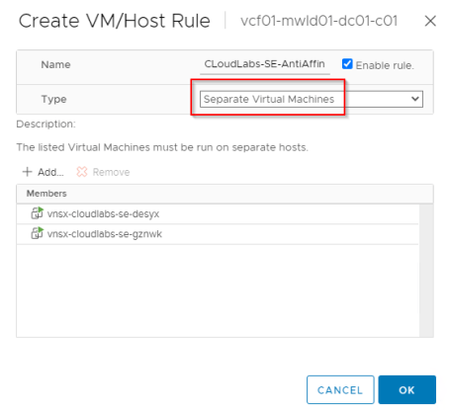
Task: Click the VM icon for vnsx-cloudlabs-se-desyx
Action: (x=37, y=213)
